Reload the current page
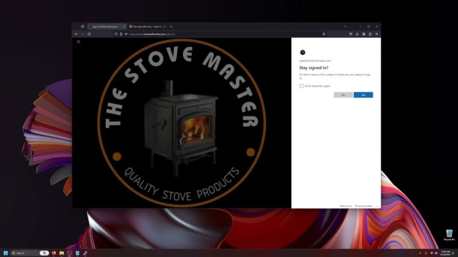The height and width of the screenshot is (257, 458). (x=89, y=34)
